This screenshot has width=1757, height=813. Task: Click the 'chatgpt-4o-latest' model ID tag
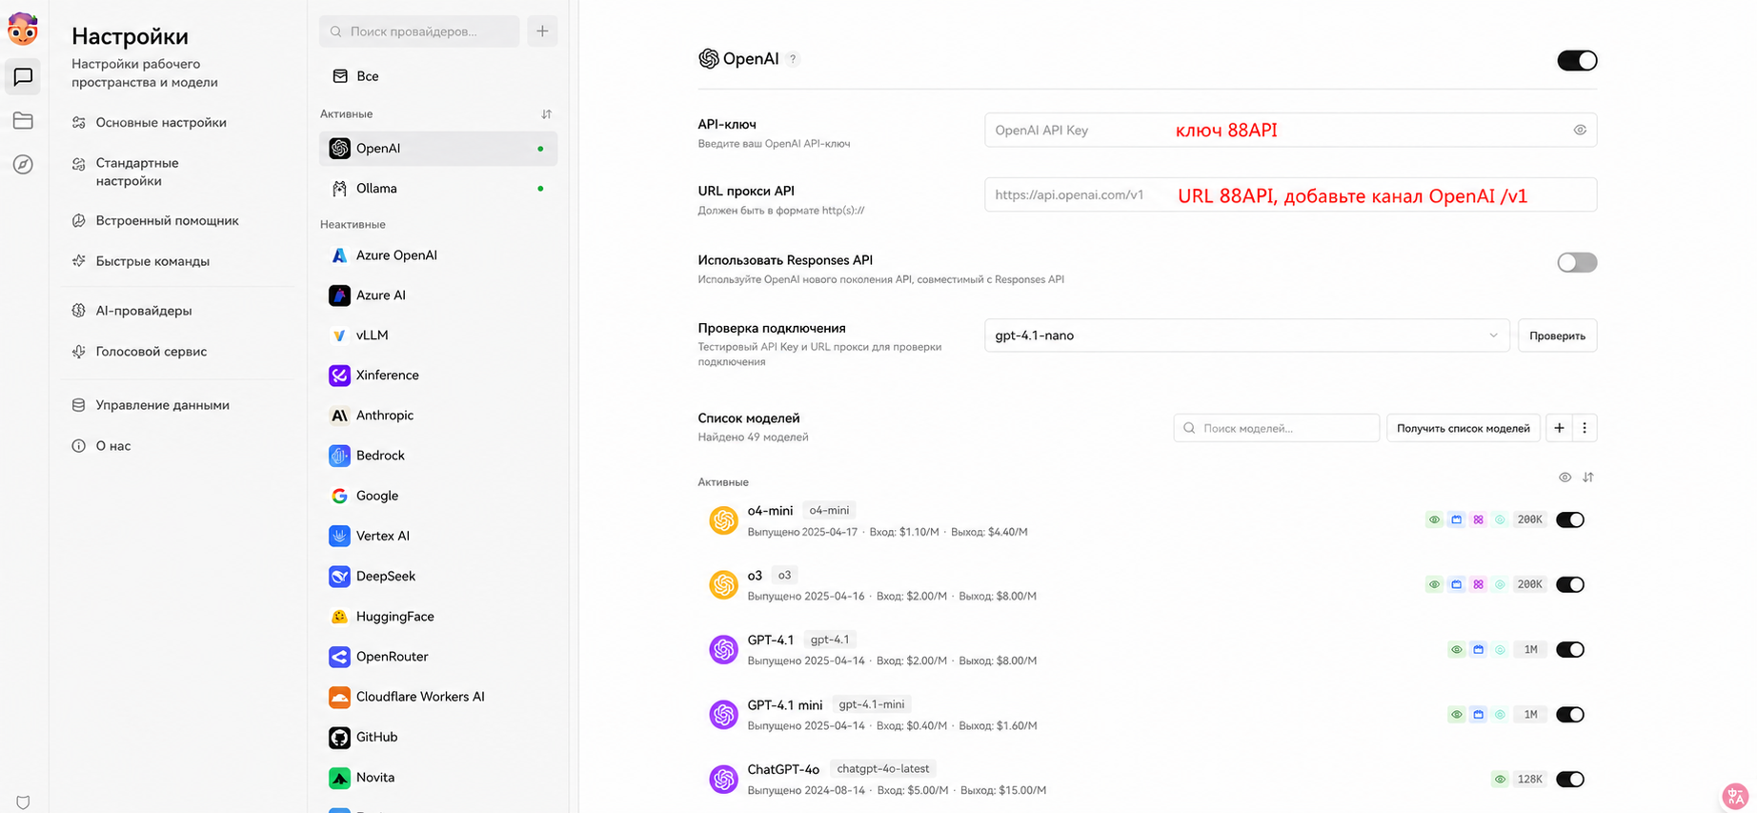coord(882,769)
